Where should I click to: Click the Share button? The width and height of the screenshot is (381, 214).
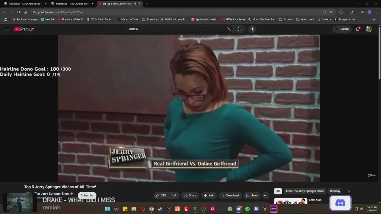pyautogui.click(x=190, y=195)
